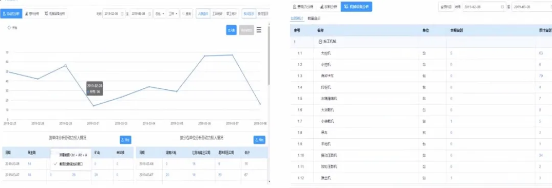Click the machinery icon on right 机械设备分析 tab
Image resolution: width=552 pixels, height=188 pixels.
tap(347, 7)
